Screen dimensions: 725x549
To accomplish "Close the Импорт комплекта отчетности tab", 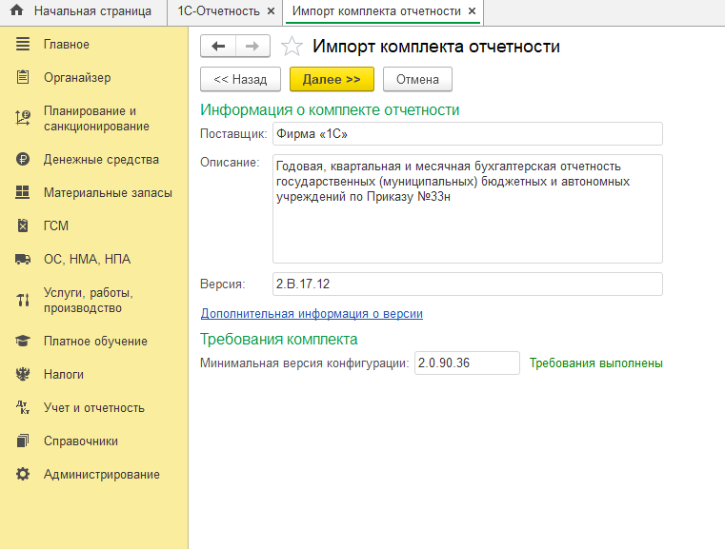I will tap(472, 11).
